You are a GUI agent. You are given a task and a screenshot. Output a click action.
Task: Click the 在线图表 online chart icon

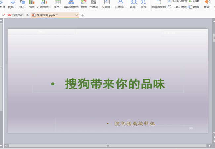tap(44, 2)
